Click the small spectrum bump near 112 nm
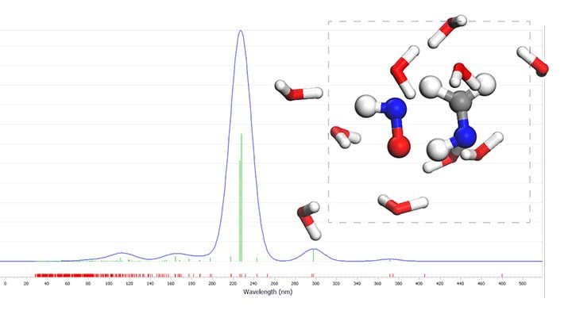This screenshot has width=572, height=310. (x=122, y=253)
